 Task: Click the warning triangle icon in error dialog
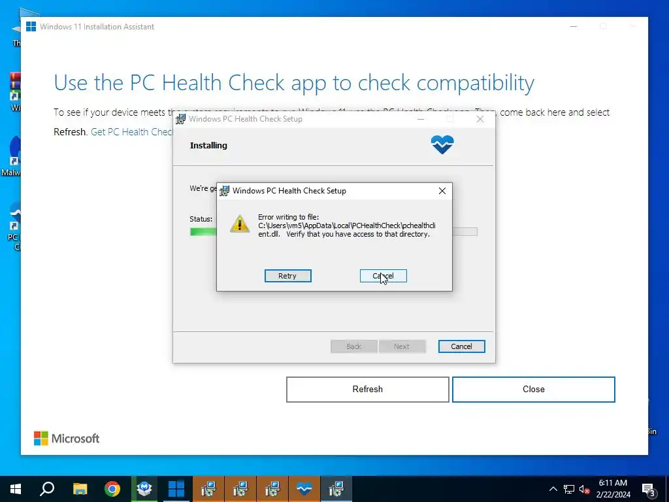(x=239, y=224)
